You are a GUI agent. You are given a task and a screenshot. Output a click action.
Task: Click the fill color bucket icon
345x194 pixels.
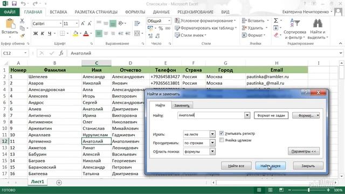[75, 33]
